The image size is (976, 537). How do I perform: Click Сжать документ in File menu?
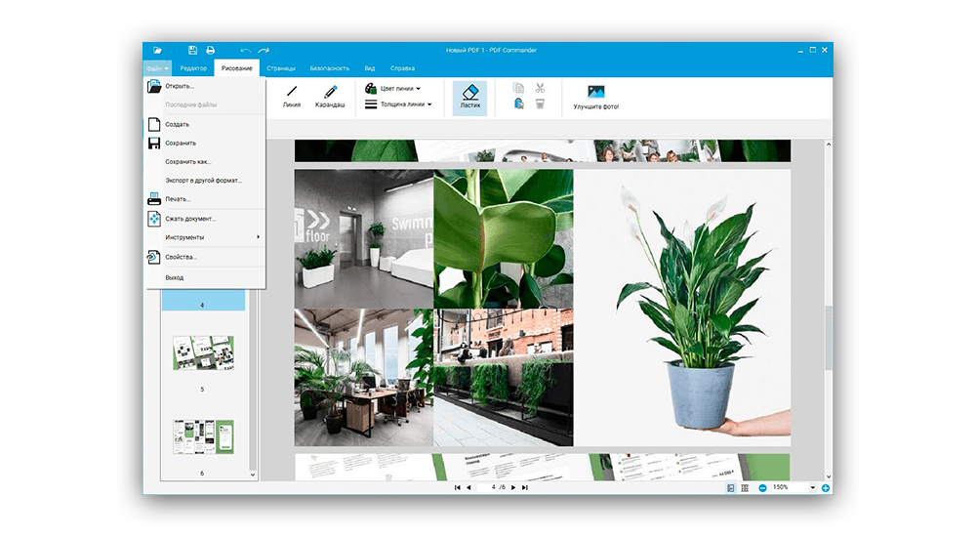tap(190, 219)
